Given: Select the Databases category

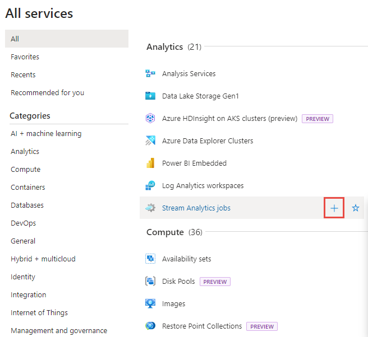Looking at the screenshot, I should (27, 205).
